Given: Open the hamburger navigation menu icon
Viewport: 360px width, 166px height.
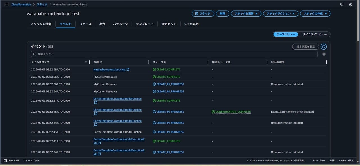Looking at the screenshot, I should click(x=6, y=4).
